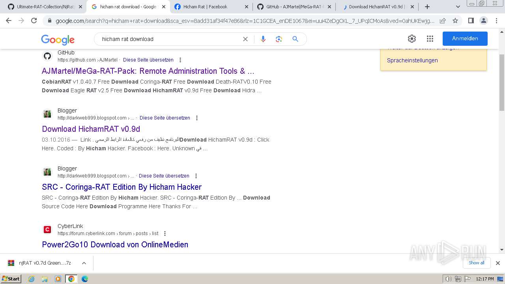
Task: Clear the search box with the X
Action: (245, 39)
